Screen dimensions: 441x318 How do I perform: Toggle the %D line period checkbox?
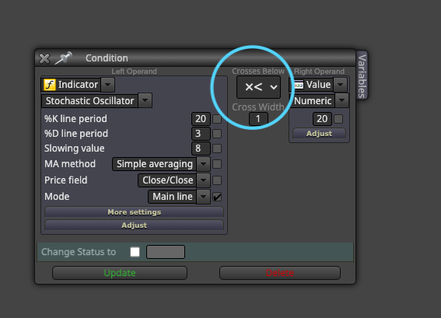coord(217,134)
